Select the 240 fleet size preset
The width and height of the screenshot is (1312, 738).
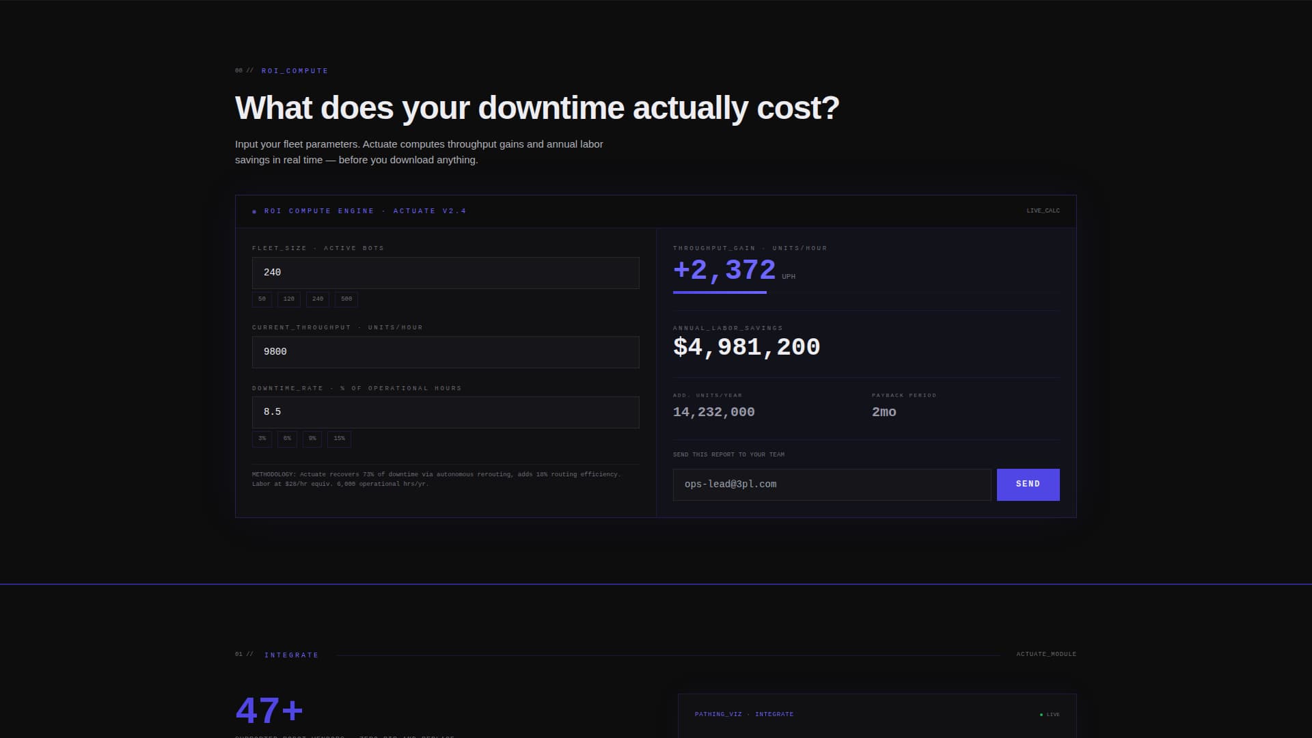pyautogui.click(x=318, y=299)
